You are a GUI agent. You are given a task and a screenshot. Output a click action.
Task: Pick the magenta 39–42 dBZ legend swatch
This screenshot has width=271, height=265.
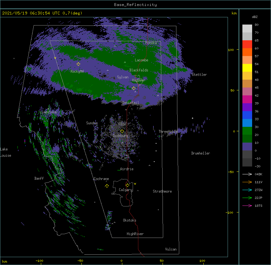point(247,99)
